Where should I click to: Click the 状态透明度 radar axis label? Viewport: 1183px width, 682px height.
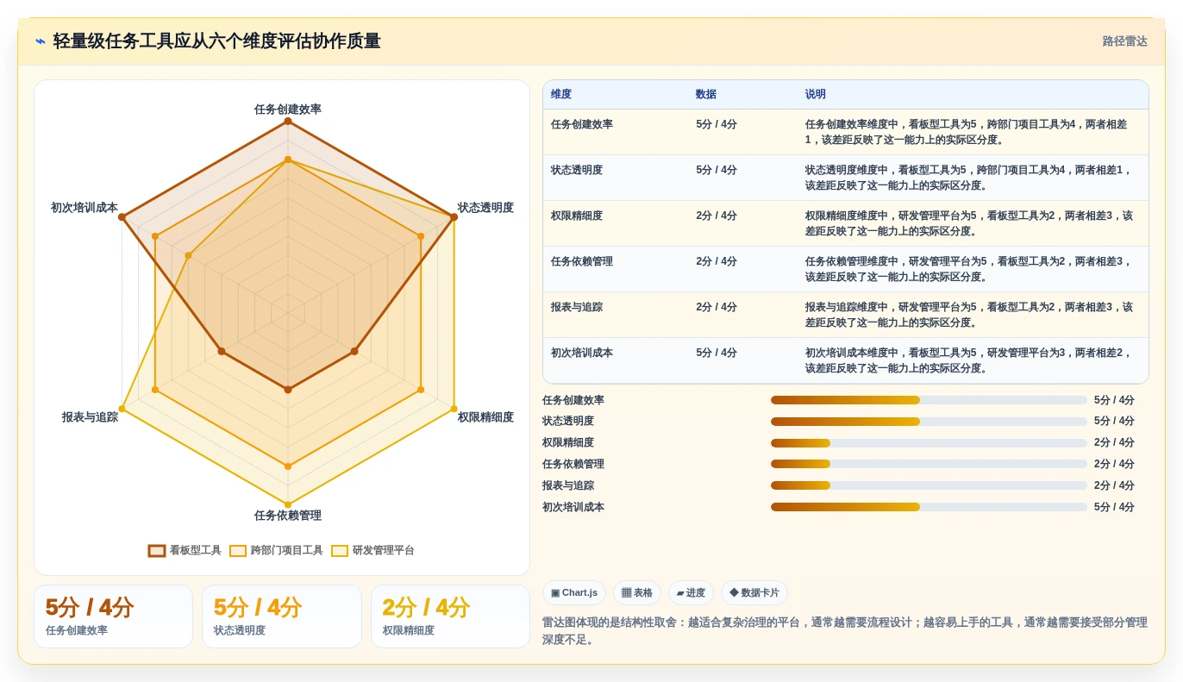coord(485,208)
